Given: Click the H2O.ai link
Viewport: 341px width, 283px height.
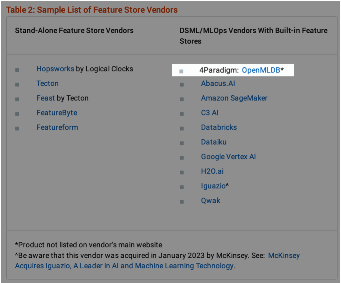Looking at the screenshot, I should [212, 171].
